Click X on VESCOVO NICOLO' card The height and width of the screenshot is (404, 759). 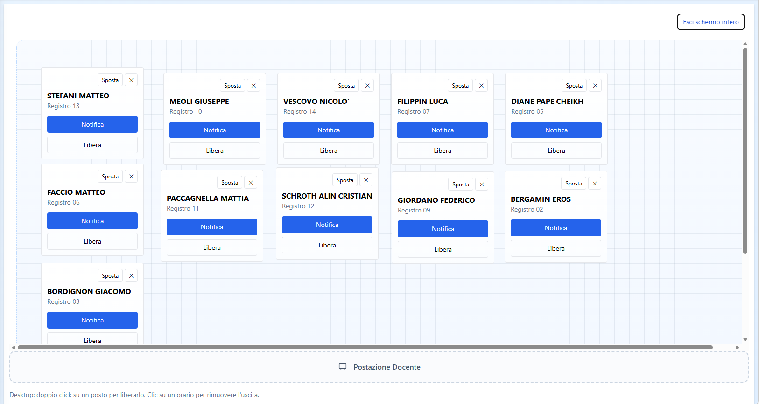367,86
